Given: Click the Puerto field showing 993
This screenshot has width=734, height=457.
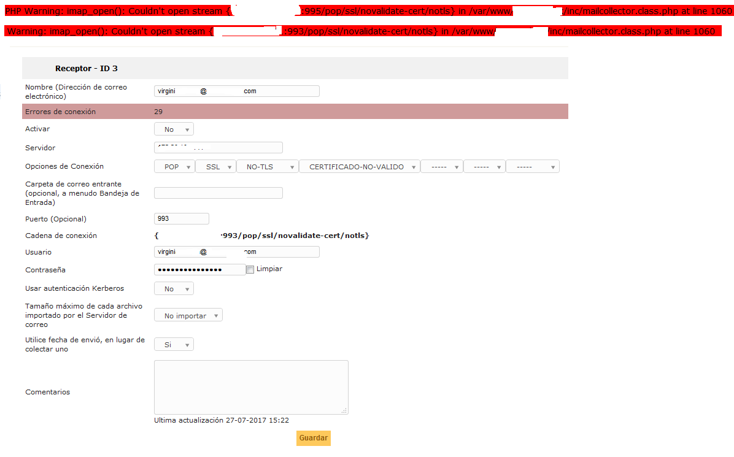Looking at the screenshot, I should tap(181, 218).
